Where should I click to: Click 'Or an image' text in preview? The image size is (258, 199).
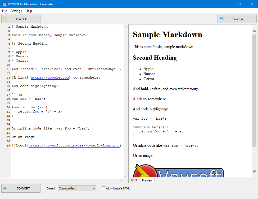coord(143,155)
